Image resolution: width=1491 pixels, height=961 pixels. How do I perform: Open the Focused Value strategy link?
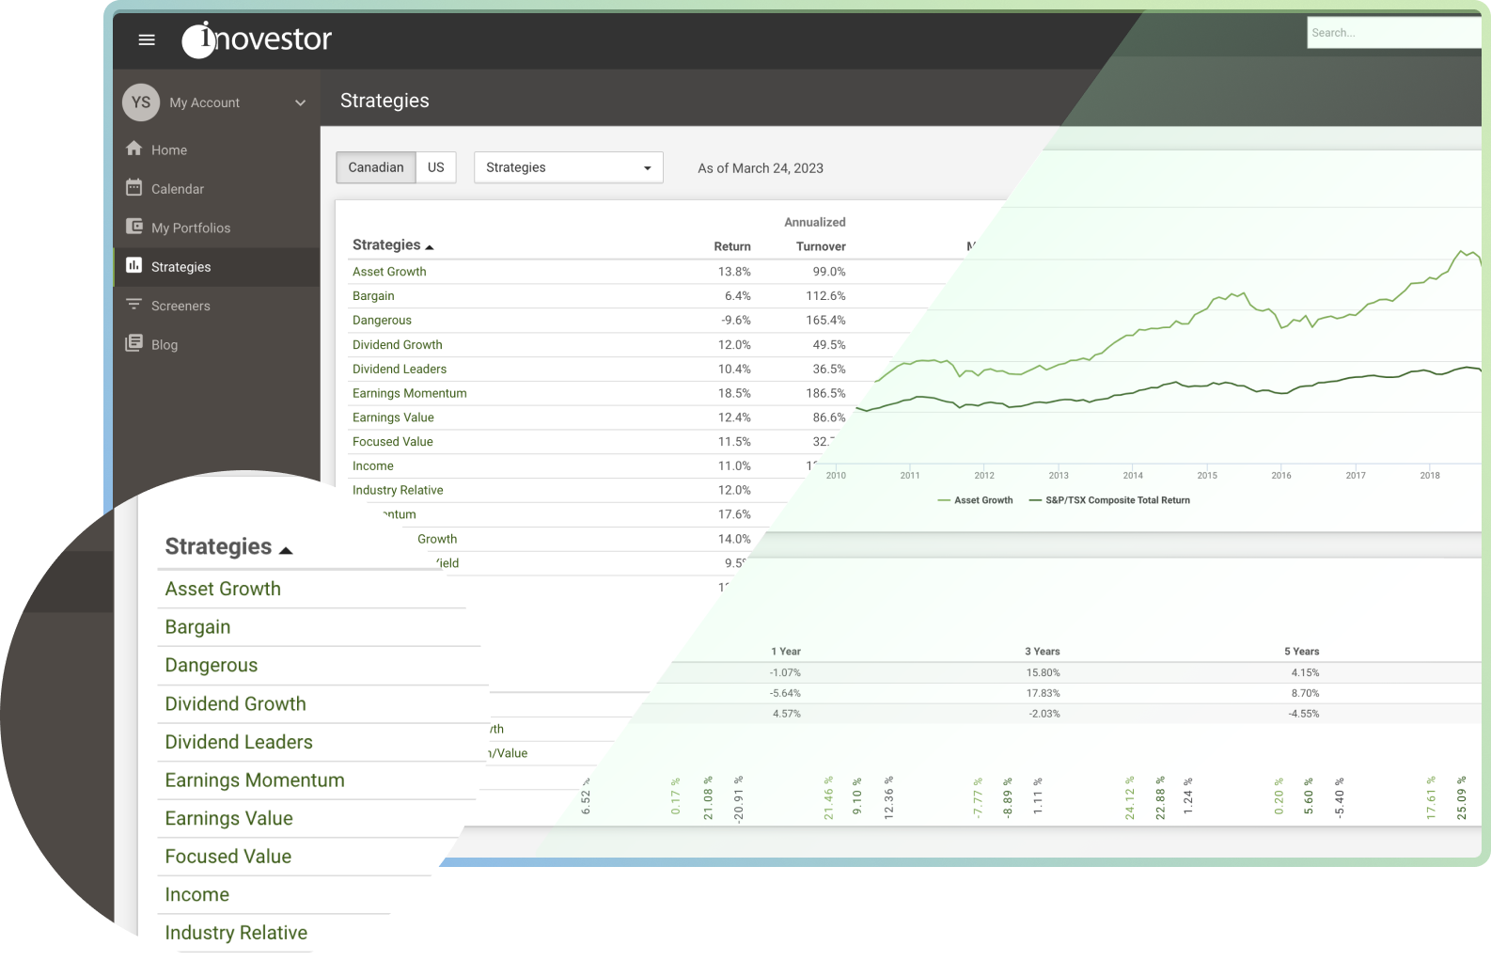[393, 442]
